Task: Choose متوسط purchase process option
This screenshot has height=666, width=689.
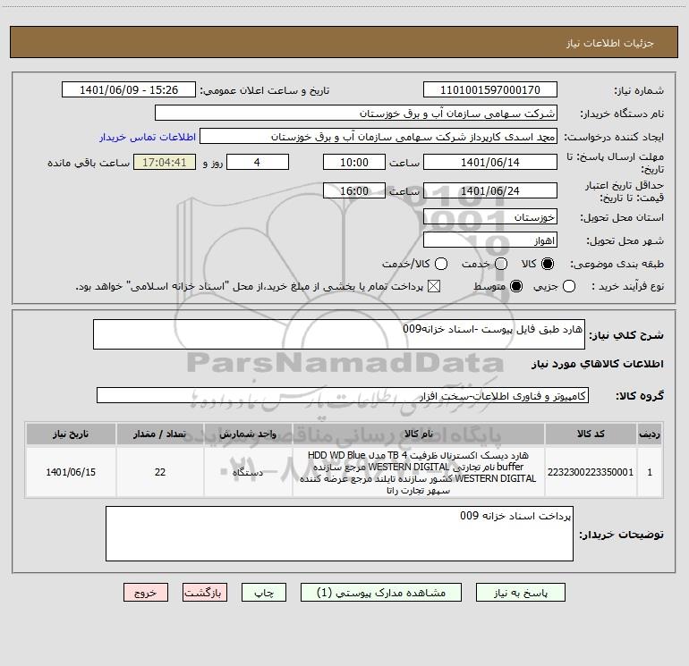Action: 516,287
